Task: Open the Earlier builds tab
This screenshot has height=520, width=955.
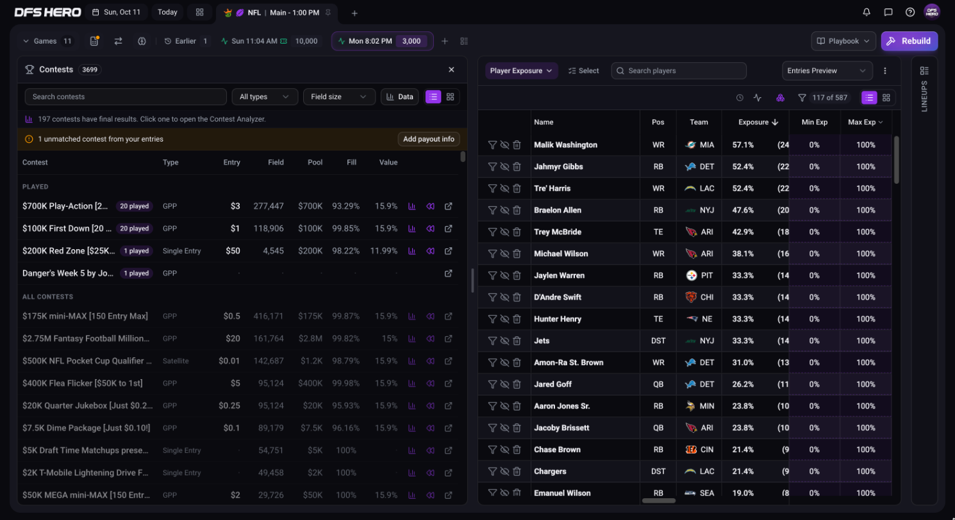Action: click(x=187, y=41)
